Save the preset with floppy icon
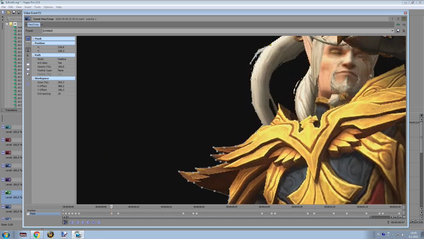Screen dimensions: 424x239 click(x=398, y=31)
